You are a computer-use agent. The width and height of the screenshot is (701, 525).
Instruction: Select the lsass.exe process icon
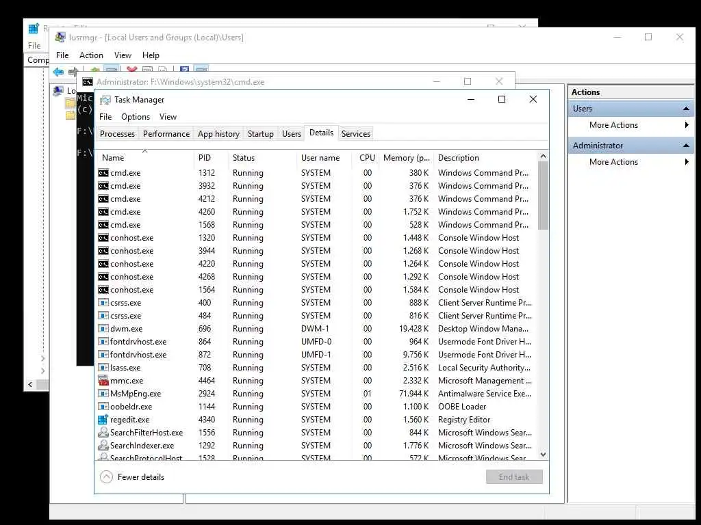pyautogui.click(x=103, y=367)
